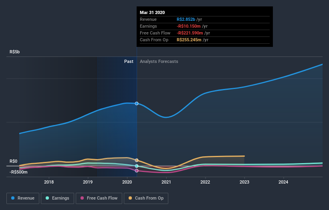Click the 2022 x-axis label
Viewport: 329px width, 210px height.
pyautogui.click(x=205, y=182)
